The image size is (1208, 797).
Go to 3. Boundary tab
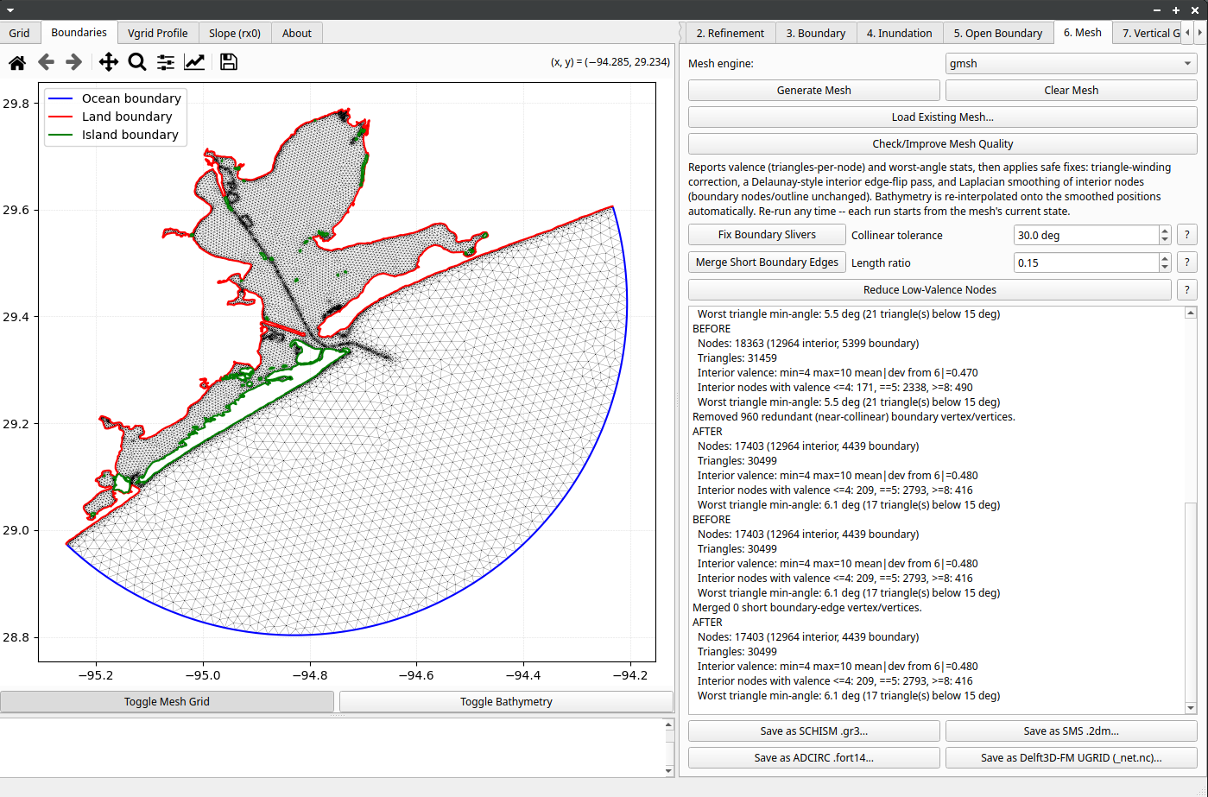coord(816,33)
